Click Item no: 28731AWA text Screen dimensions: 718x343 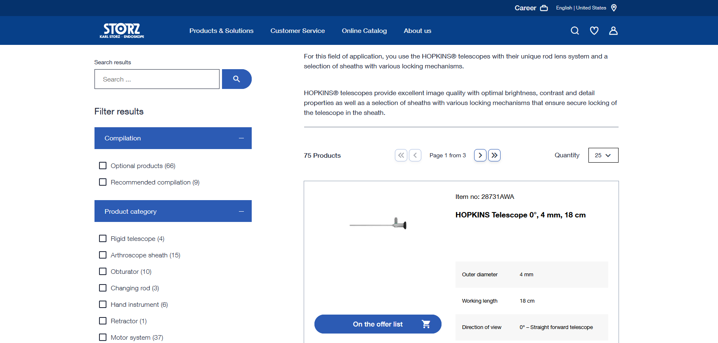pyautogui.click(x=485, y=197)
